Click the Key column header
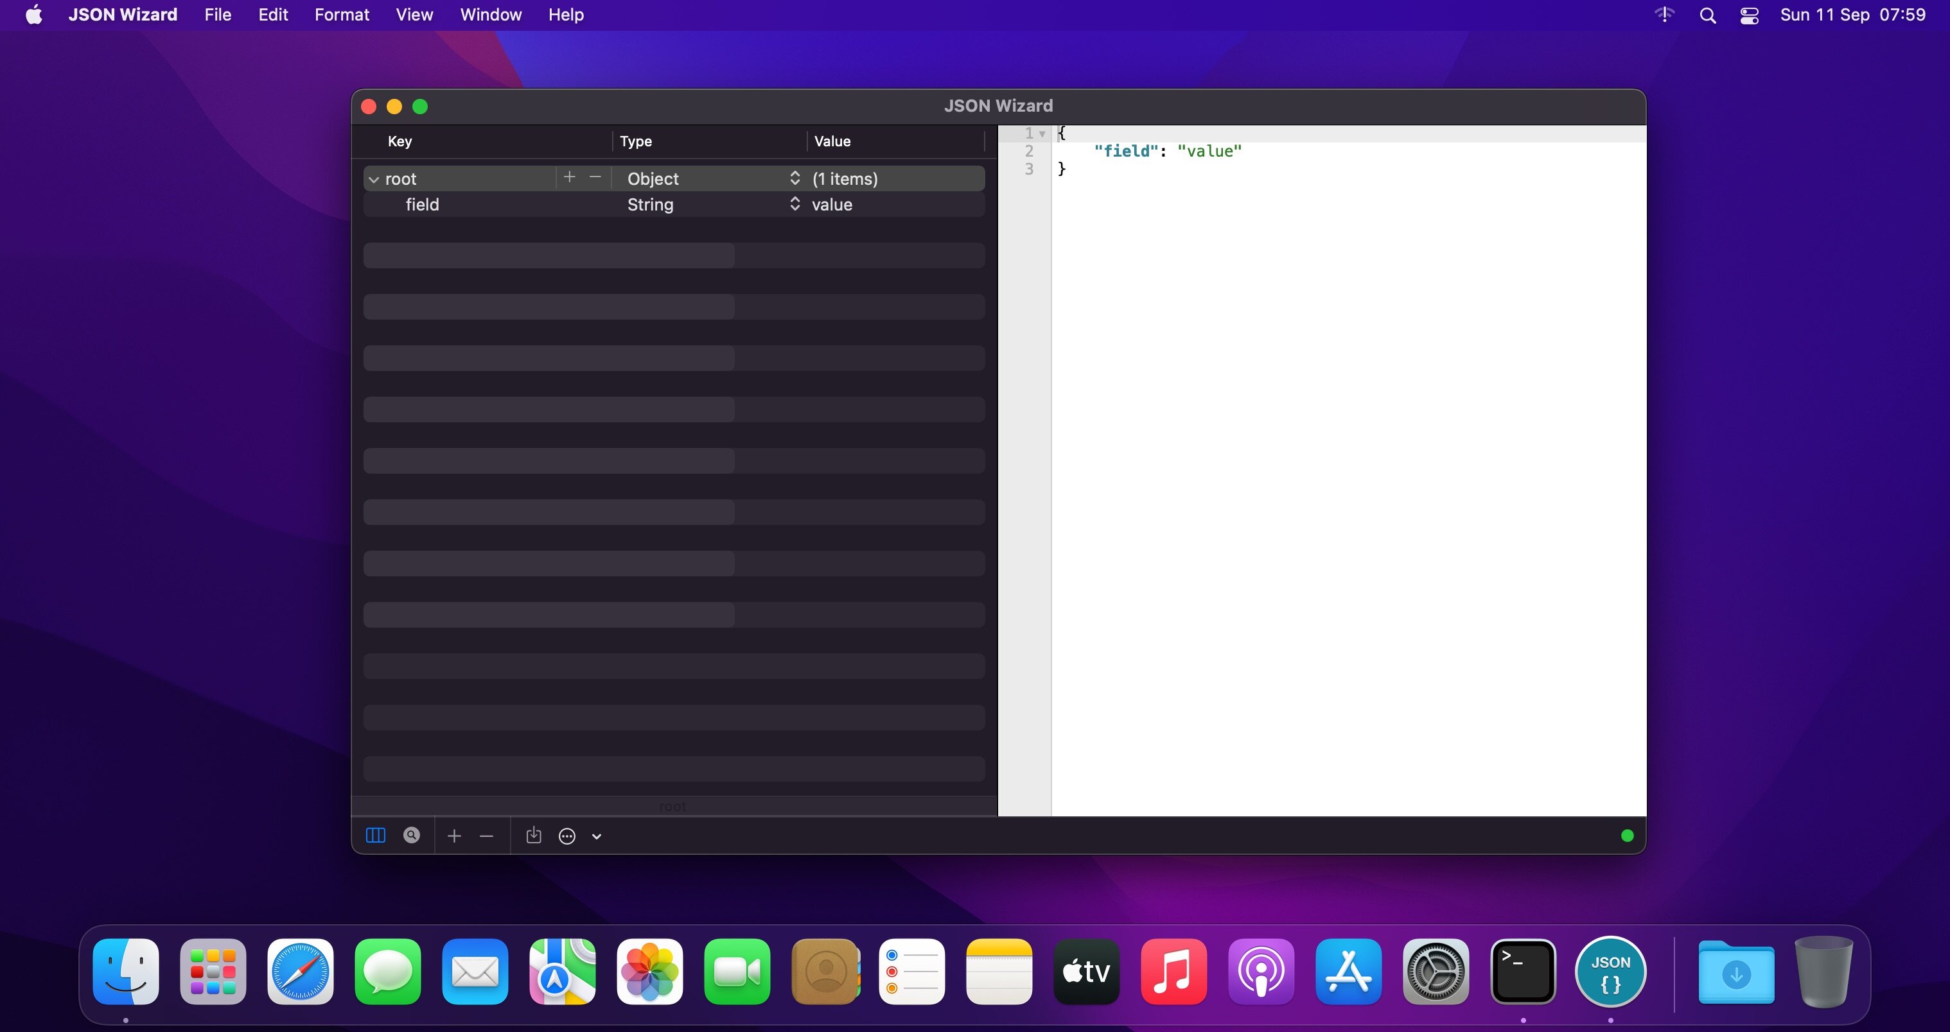Screen dimensions: 1950x1032 pos(400,141)
